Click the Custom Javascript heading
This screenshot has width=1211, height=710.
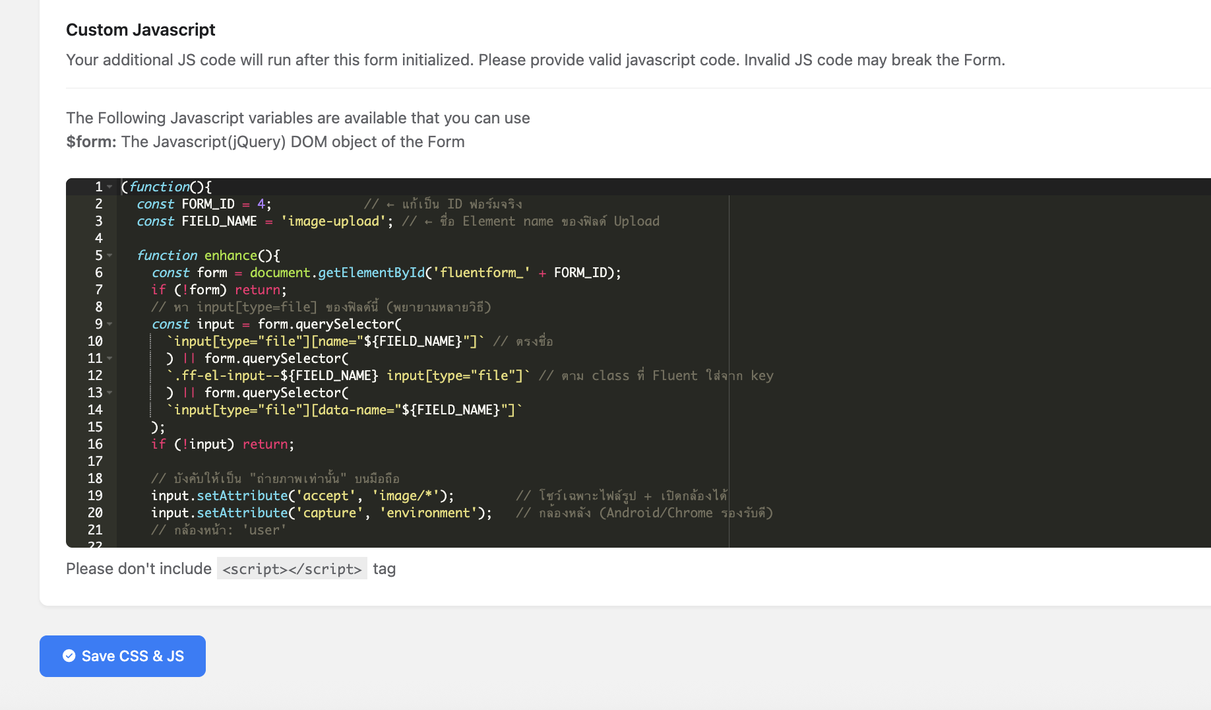(x=140, y=30)
